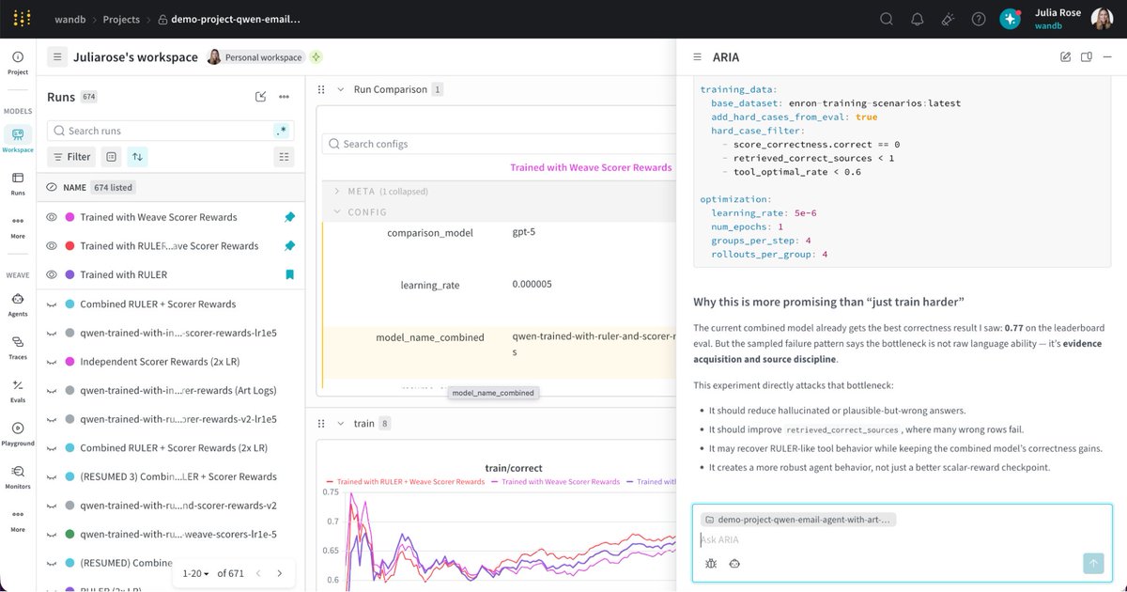Click the Filter button

[x=71, y=157]
